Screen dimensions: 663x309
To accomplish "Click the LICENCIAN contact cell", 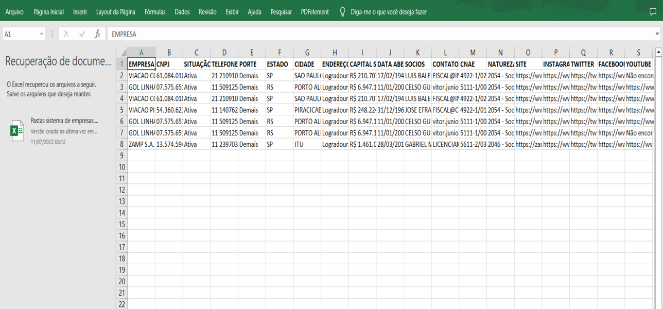I will click(445, 144).
